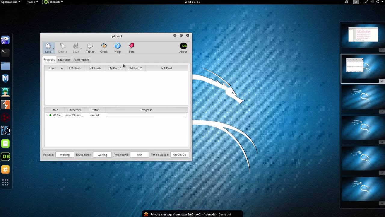Image resolution: width=385 pixels, height=217 pixels.
Task: Expand the Load dropdown arrow
Action: (x=54, y=49)
